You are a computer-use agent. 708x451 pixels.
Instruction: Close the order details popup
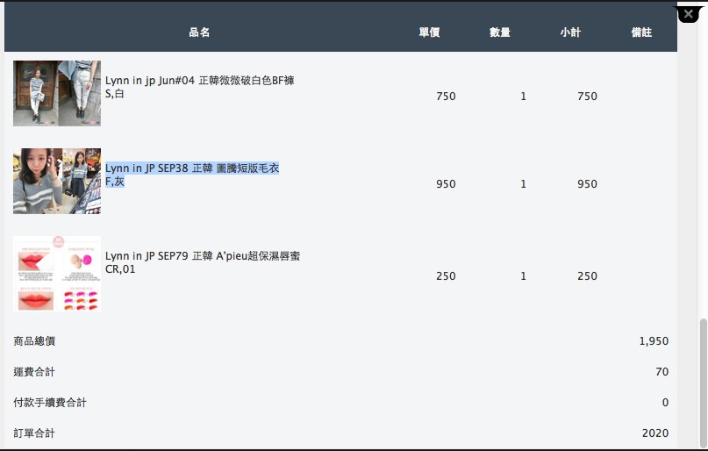pyautogui.click(x=688, y=14)
